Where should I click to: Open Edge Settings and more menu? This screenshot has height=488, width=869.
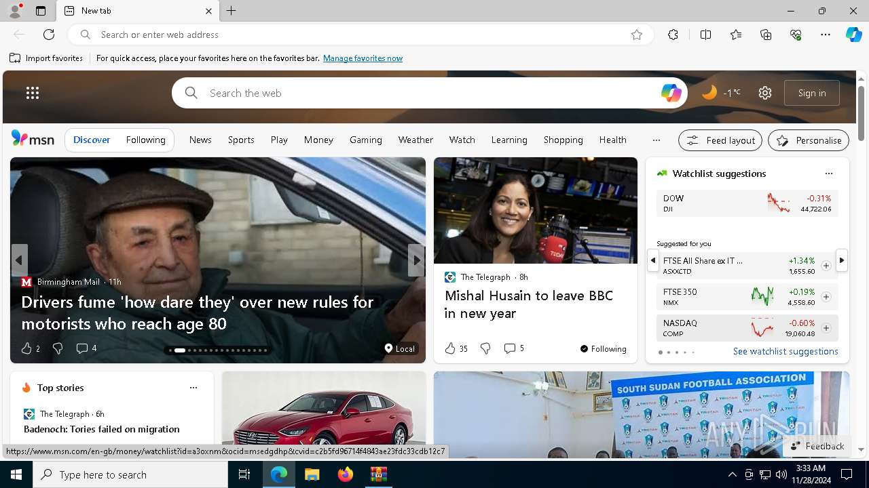(826, 35)
